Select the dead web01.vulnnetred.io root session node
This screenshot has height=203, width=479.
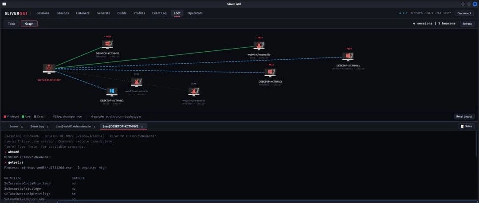pos(136,82)
